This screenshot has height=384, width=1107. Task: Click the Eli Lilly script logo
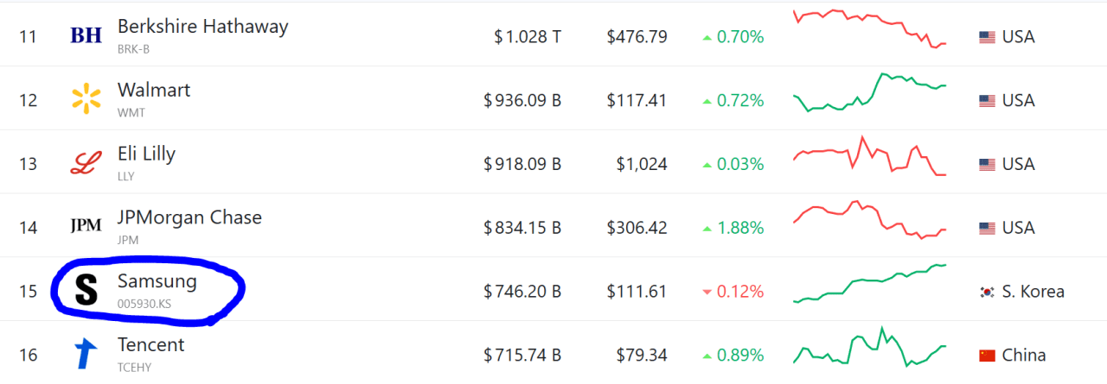click(86, 163)
